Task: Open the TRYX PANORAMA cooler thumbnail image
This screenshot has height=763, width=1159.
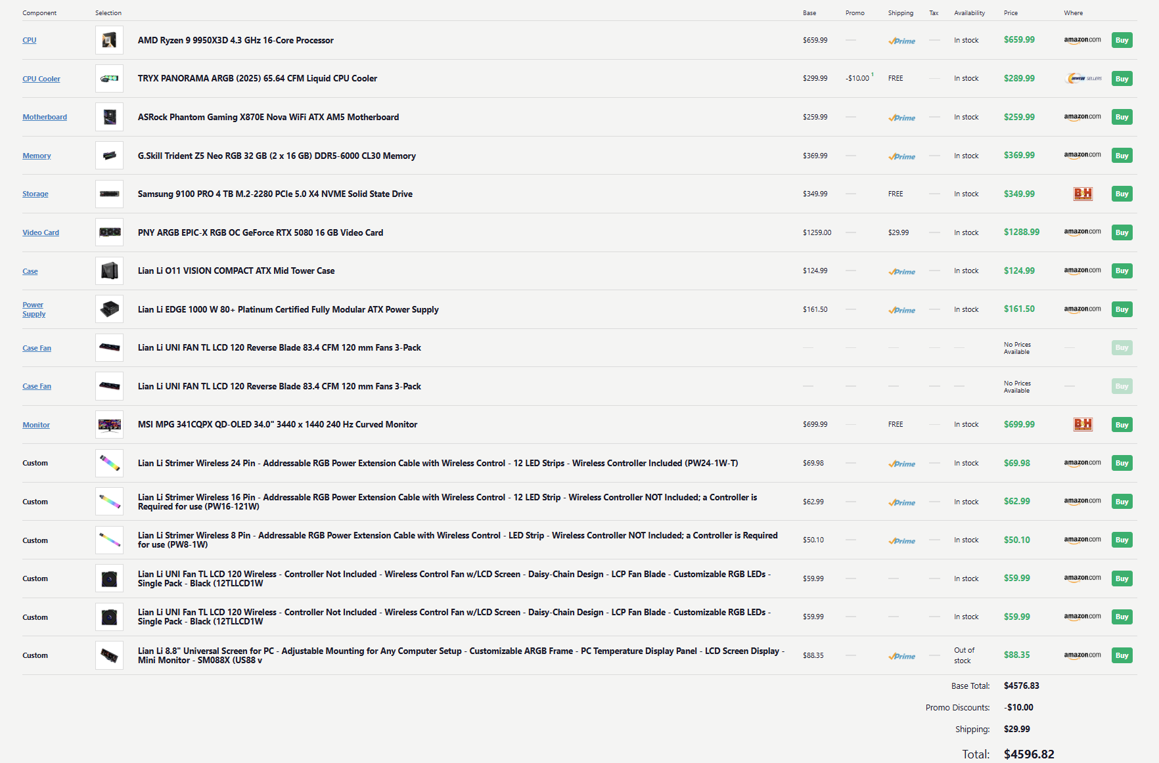Action: (109, 79)
